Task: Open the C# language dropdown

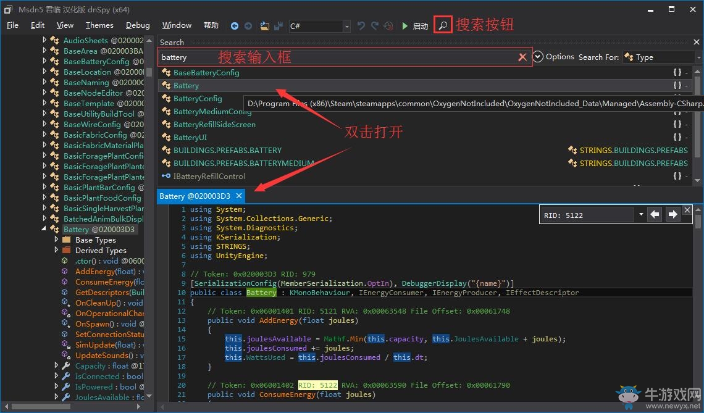Action: [x=346, y=27]
